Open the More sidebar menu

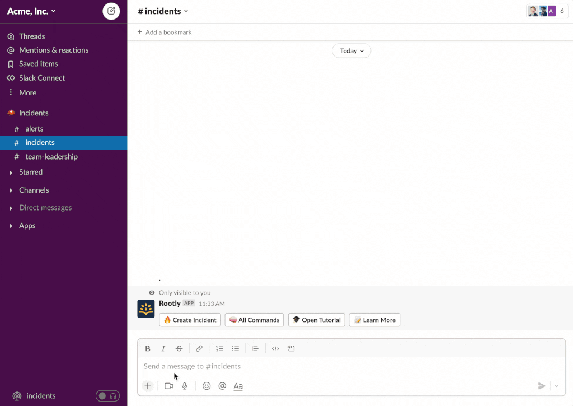pyautogui.click(x=28, y=92)
